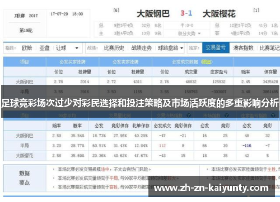Open the 欧赔 odds tab
Screen dimensions: 280x202
[27, 48]
